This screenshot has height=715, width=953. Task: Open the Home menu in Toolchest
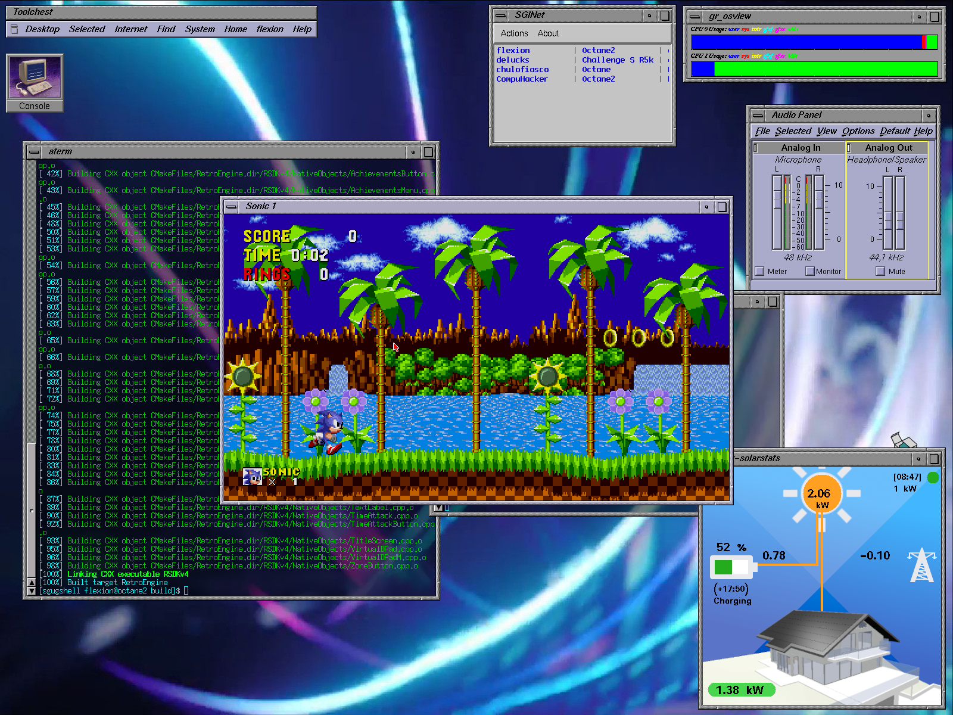coord(235,29)
